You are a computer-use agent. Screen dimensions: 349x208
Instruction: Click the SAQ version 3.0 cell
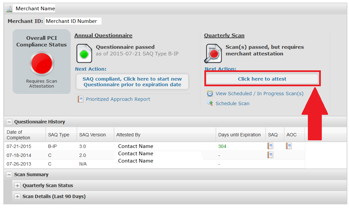pyautogui.click(x=83, y=146)
